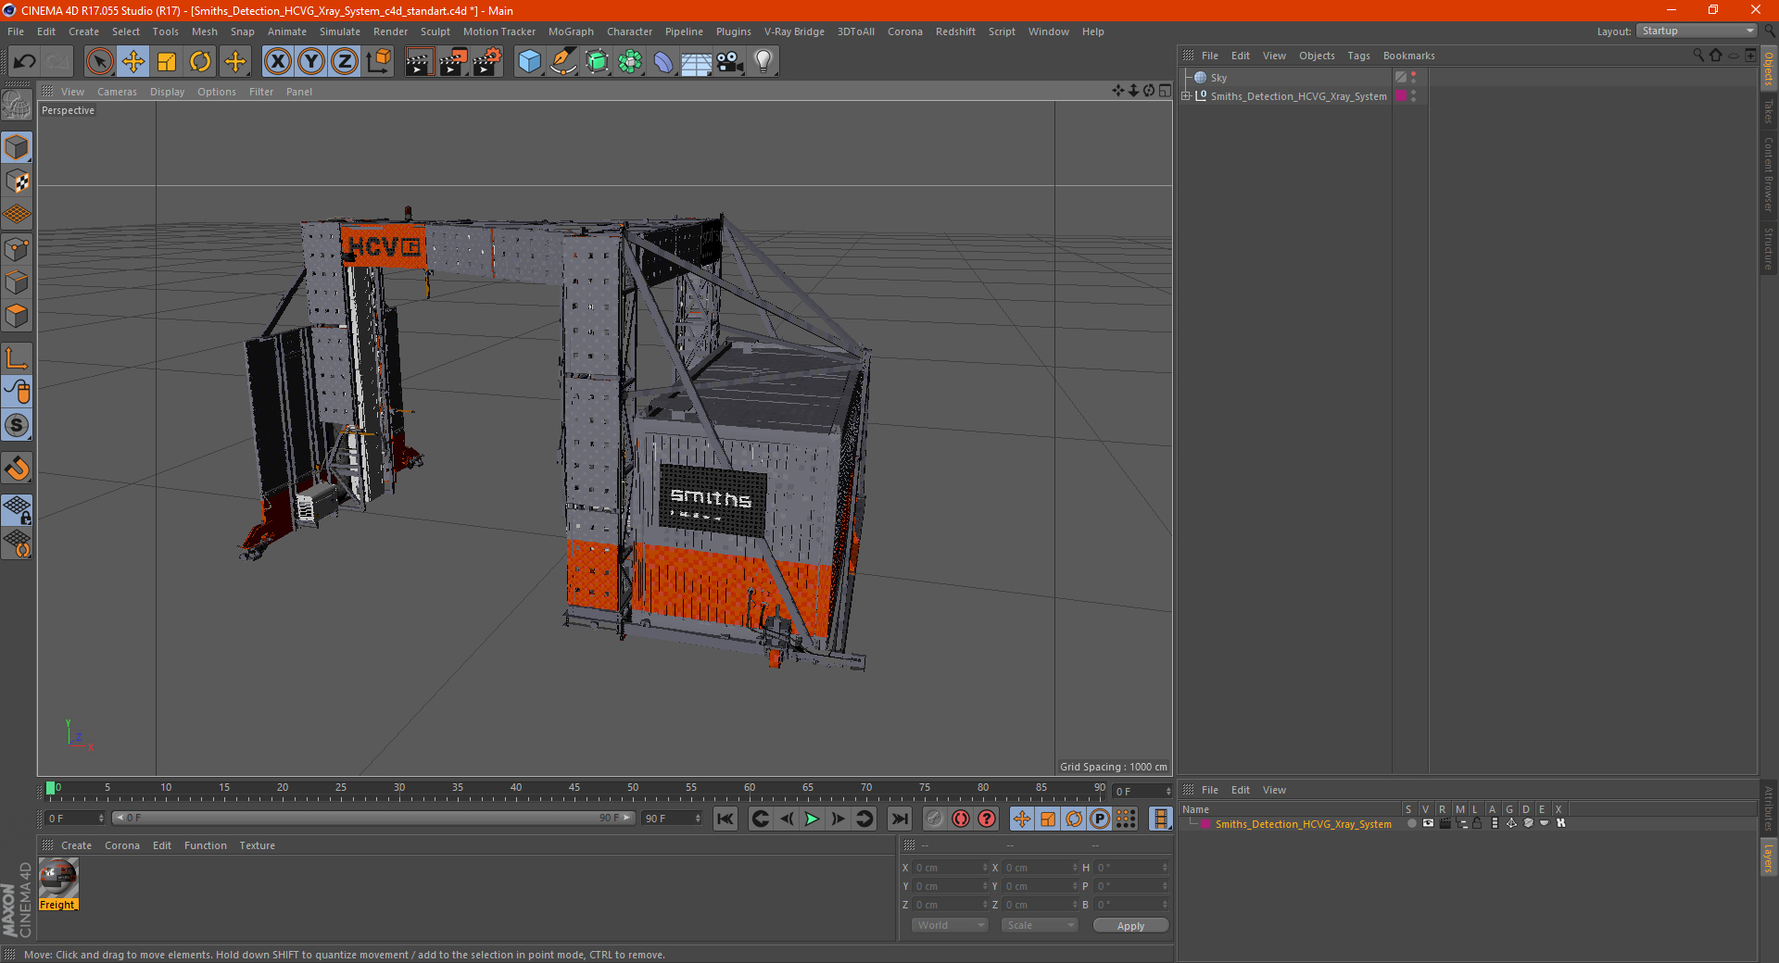The width and height of the screenshot is (1779, 963).
Task: Open Objects manager Tags menu
Action: [x=1358, y=56]
